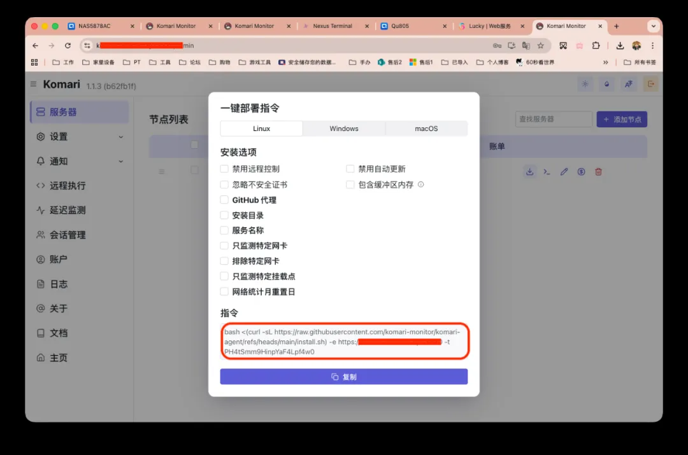Click the red trash delete icon
688x455 pixels.
(598, 172)
